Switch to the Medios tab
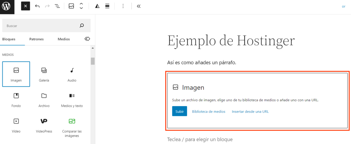The image size is (351, 144). click(x=64, y=39)
